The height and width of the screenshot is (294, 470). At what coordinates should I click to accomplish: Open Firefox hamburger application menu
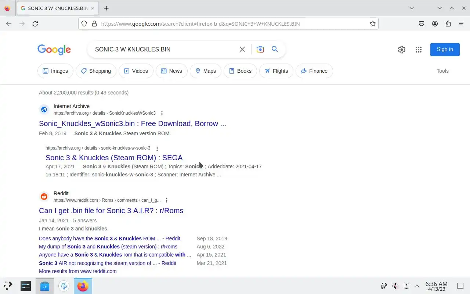tap(461, 24)
